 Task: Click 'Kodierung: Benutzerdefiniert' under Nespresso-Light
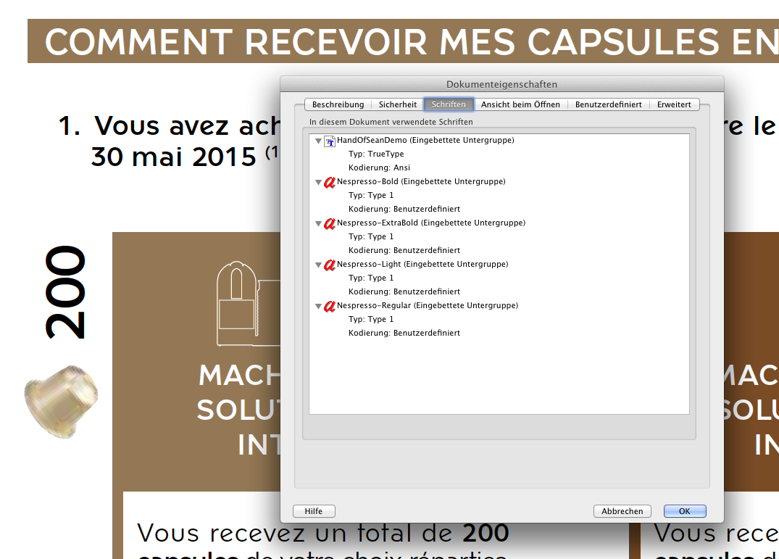pos(404,291)
